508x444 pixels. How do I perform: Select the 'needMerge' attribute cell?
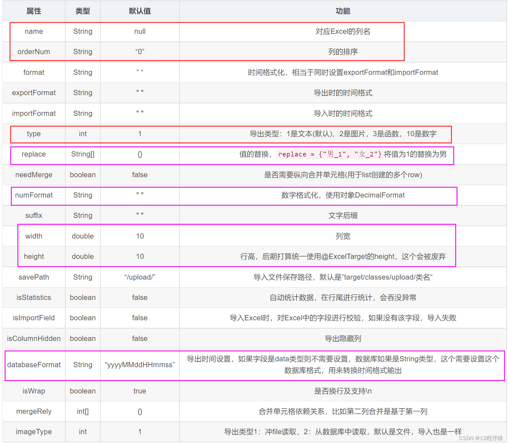tap(34, 175)
